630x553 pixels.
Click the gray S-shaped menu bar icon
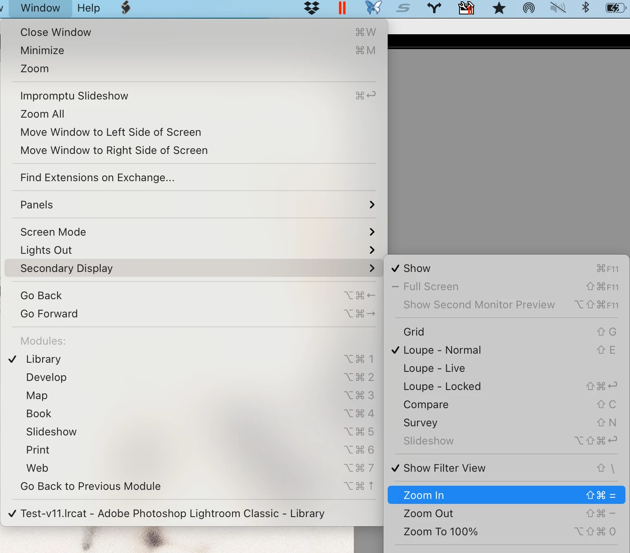[403, 8]
